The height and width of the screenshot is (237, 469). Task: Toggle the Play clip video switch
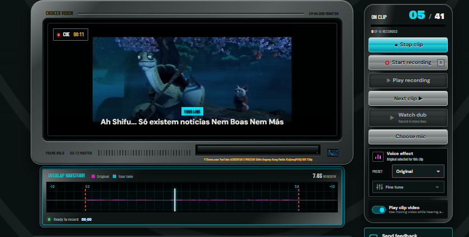coord(379,210)
